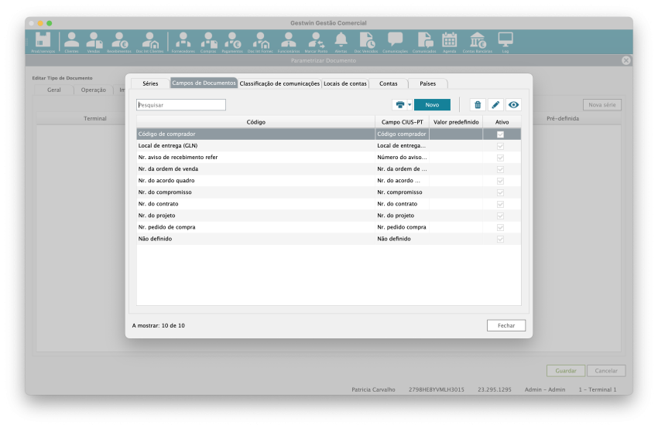Viewport: 658px width, 428px height.
Task: Toggle Ativo checkbox for Nr. do contrato
Action: click(500, 204)
